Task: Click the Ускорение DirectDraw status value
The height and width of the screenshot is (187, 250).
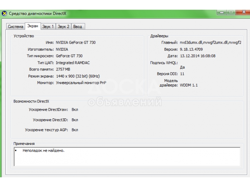Action: click(75, 110)
